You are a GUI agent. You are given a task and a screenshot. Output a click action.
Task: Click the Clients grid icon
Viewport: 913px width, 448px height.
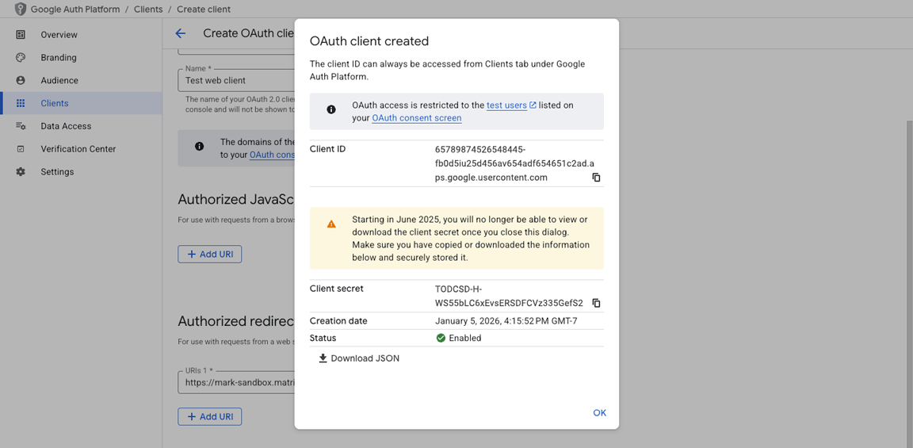(21, 103)
